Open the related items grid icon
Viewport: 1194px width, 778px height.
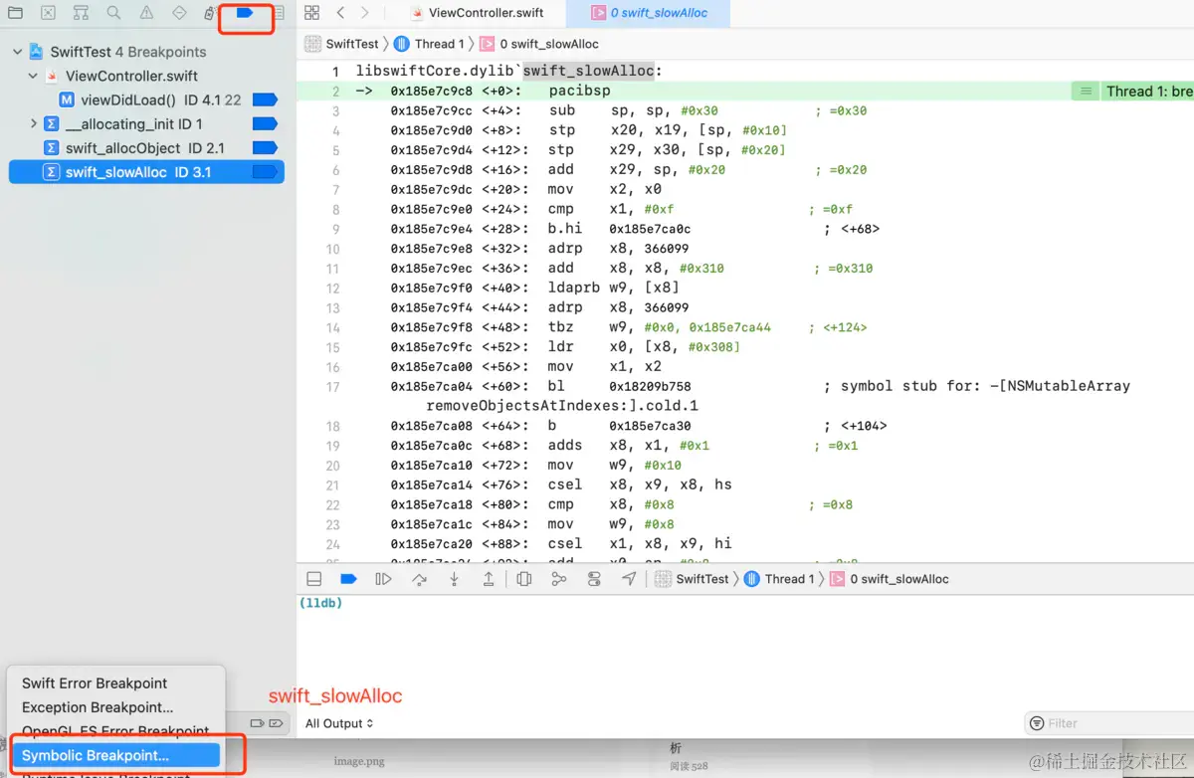pyautogui.click(x=311, y=13)
